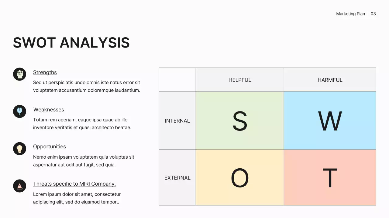
Task: Click the Opportunities light bulb icon
Action: (x=19, y=149)
